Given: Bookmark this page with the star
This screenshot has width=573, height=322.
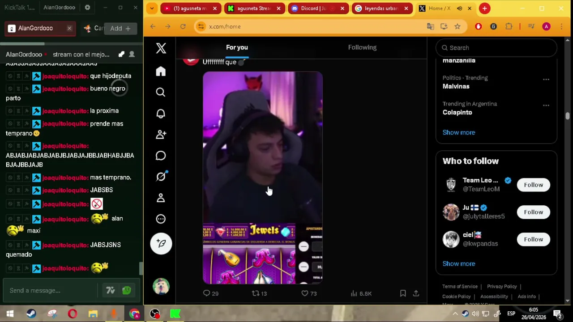Looking at the screenshot, I should pos(457,27).
